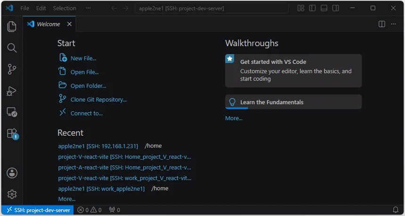Open the Search view in activity bar
405x216 pixels.
[x=12, y=48]
